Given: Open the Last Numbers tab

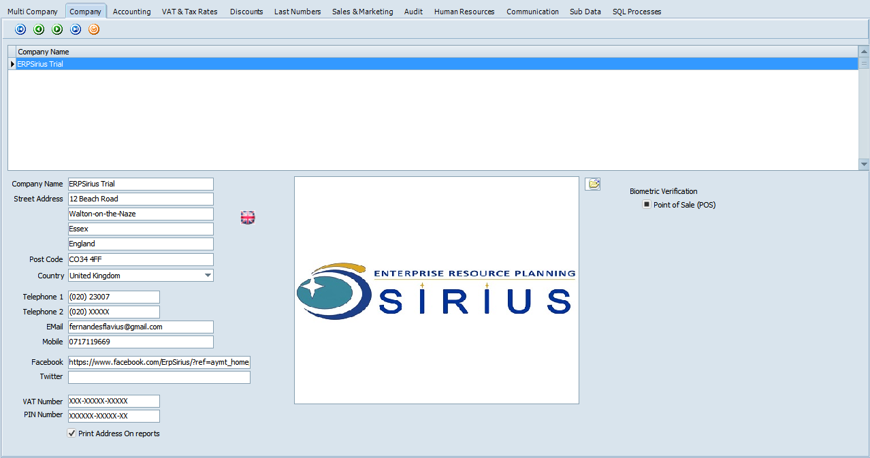Looking at the screenshot, I should coord(297,12).
